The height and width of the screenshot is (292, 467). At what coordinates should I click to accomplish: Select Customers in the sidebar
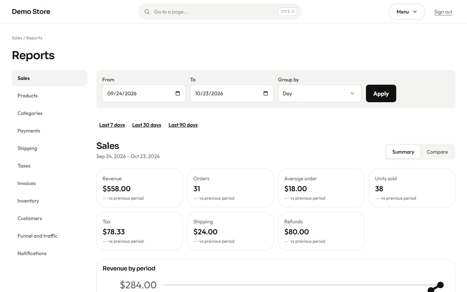[x=50, y=218]
